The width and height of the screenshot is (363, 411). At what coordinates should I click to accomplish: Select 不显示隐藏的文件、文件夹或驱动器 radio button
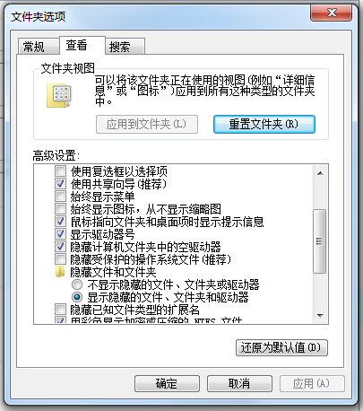click(x=77, y=284)
